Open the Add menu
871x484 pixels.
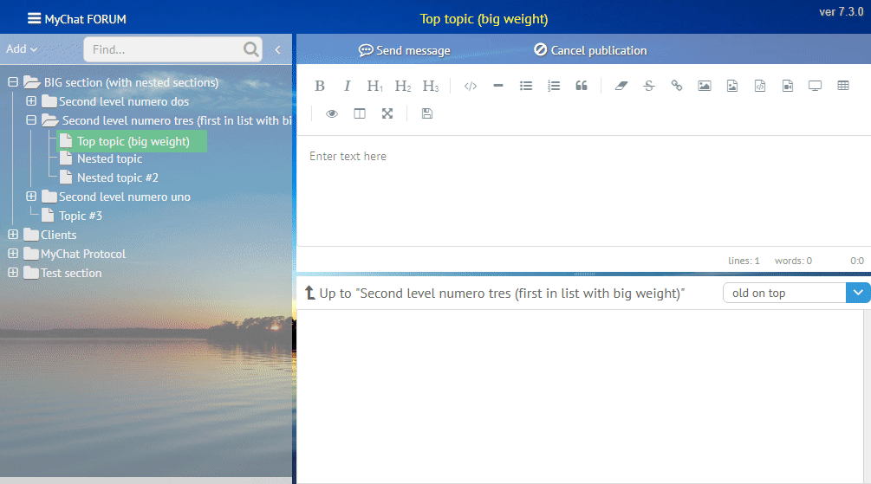coord(22,49)
